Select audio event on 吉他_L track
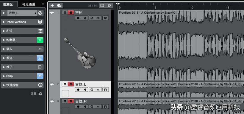Viewport: 244px width, 114px height. (181, 90)
